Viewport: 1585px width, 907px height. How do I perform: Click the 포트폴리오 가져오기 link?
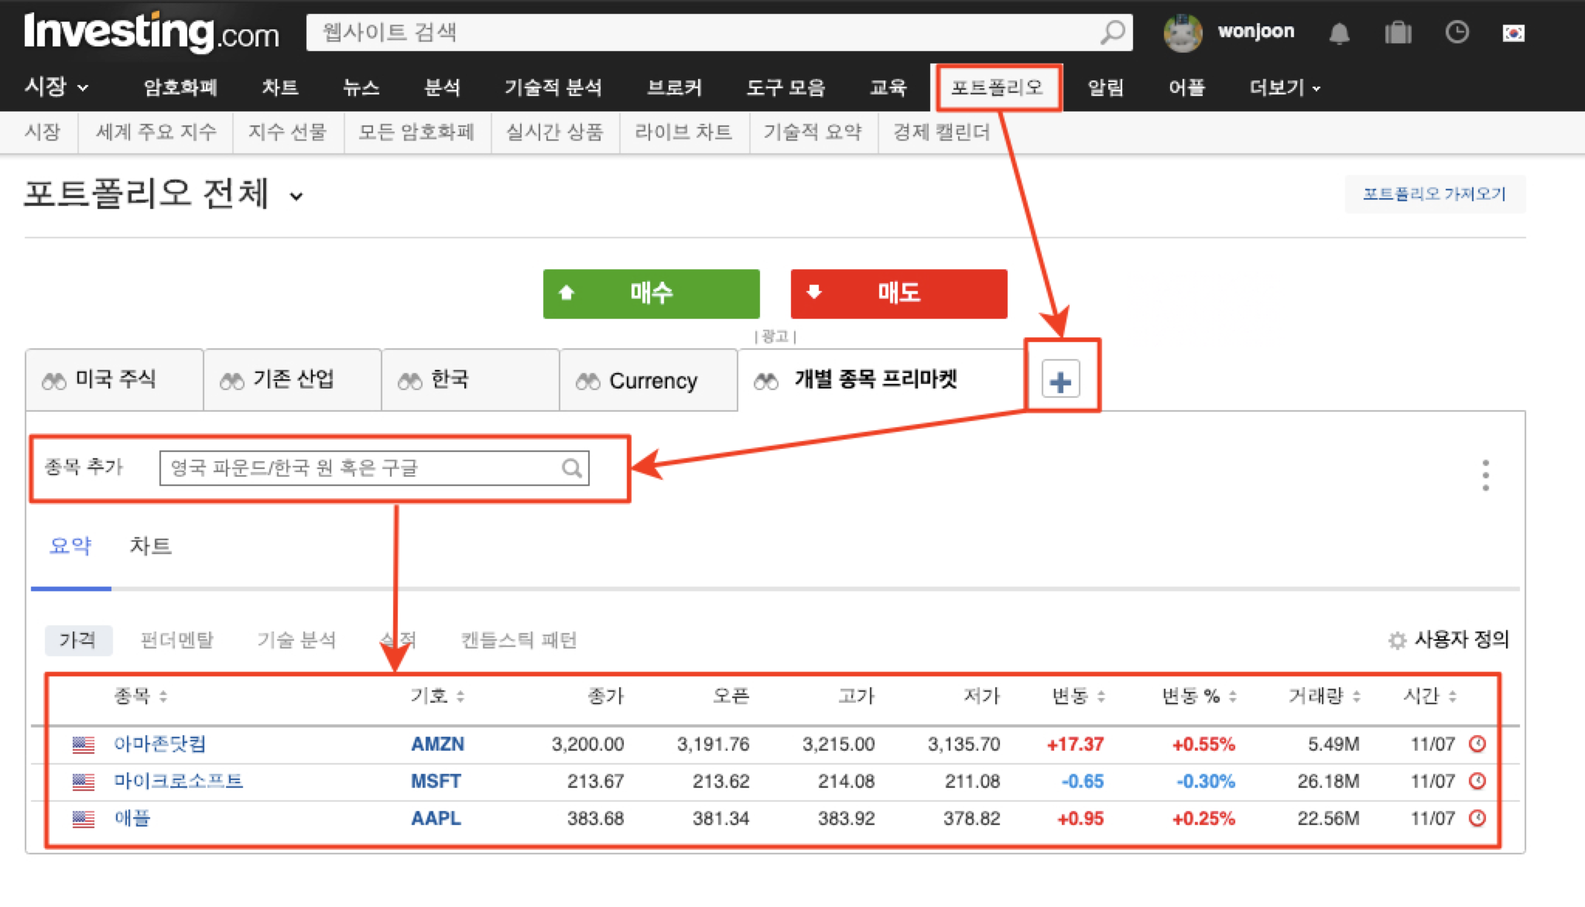click(x=1434, y=193)
